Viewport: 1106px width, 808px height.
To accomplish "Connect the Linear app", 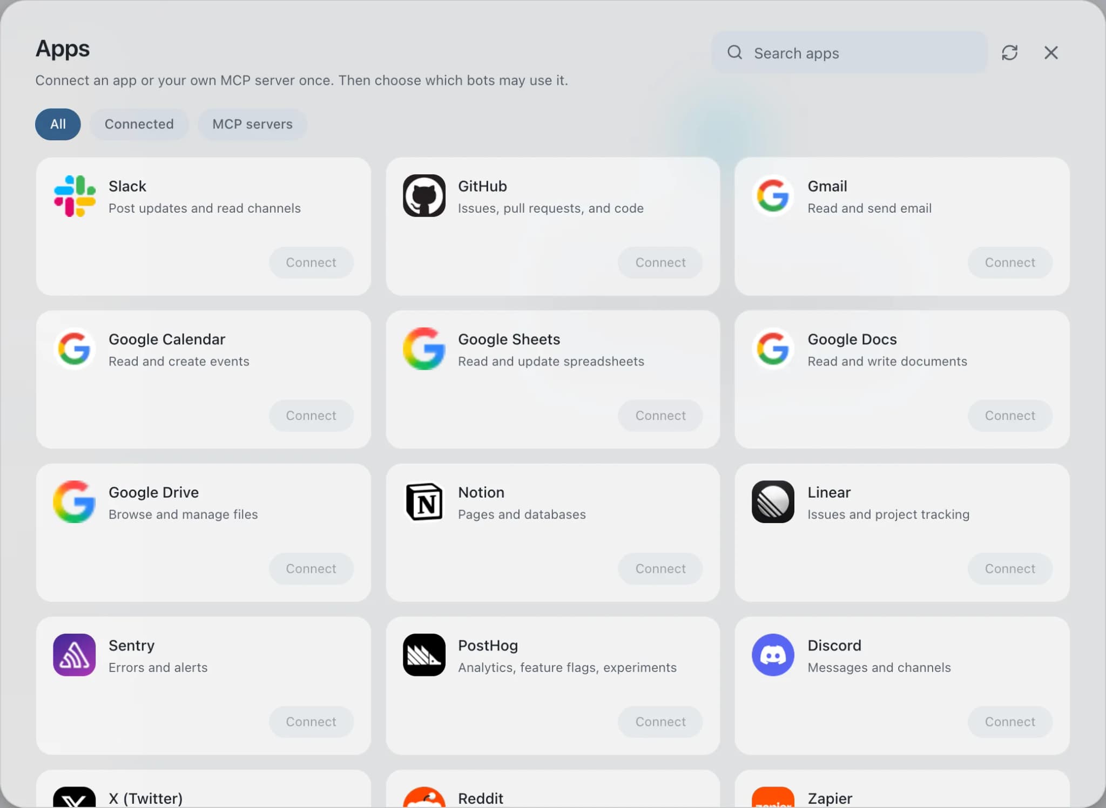I will pos(1010,568).
